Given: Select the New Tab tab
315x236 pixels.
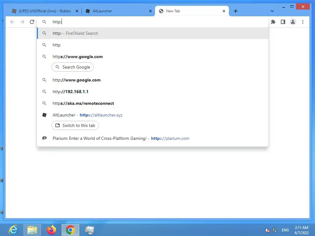Looking at the screenshot, I should [192, 11].
